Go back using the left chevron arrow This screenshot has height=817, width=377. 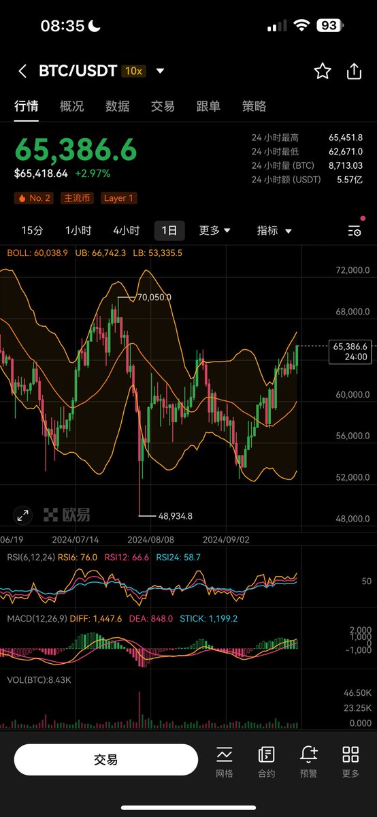coord(22,71)
